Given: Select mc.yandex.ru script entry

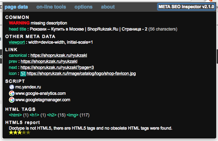Looking at the screenshot, I should tap(28, 87).
